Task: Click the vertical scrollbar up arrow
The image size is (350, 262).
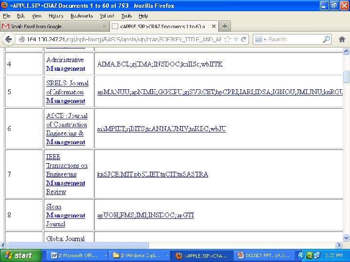Action: tap(346, 51)
